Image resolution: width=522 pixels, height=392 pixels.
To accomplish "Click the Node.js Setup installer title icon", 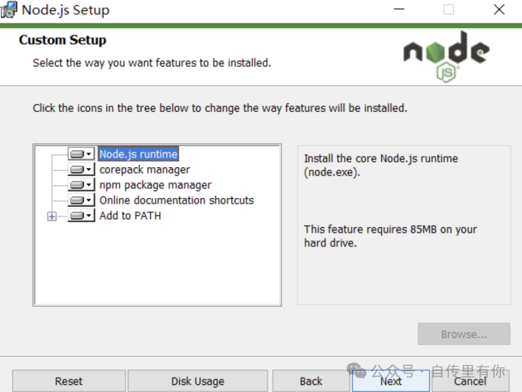I will [x=9, y=9].
